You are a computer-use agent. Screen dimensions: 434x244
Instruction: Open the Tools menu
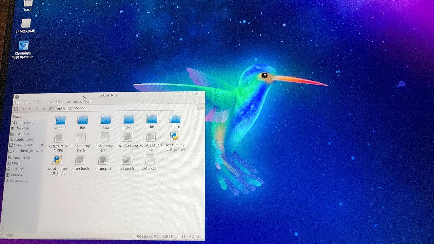tap(78, 102)
